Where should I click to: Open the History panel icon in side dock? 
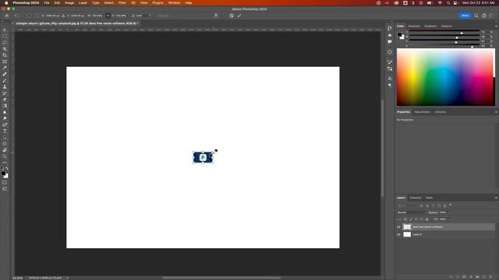(x=390, y=28)
